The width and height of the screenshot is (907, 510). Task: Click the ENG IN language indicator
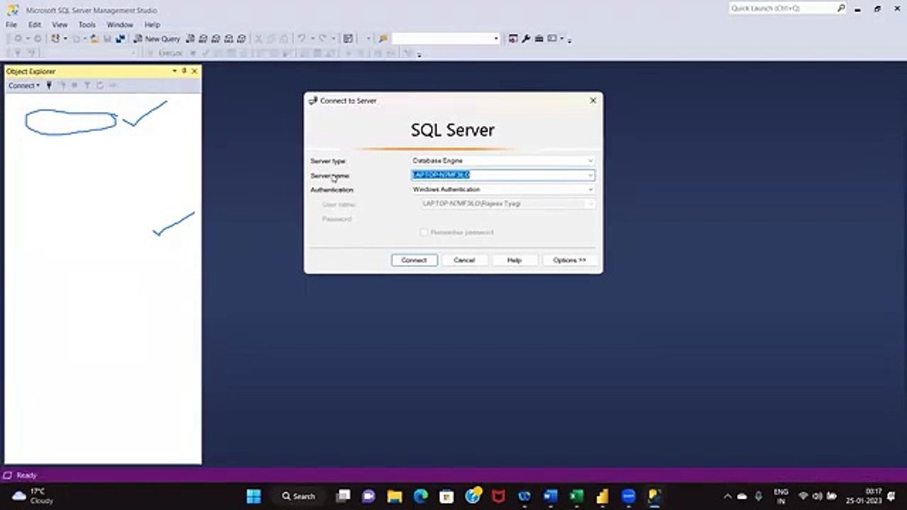coord(780,496)
